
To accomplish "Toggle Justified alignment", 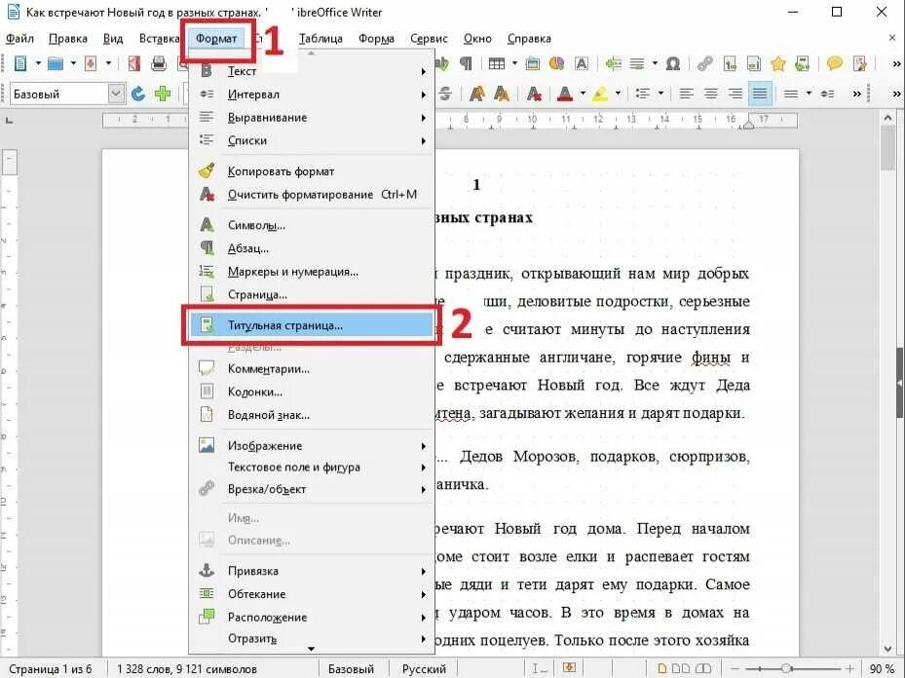I will coord(760,94).
